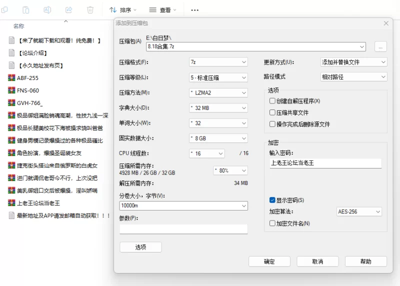Select file named GVH-766_
This screenshot has width=400, height=286.
pyautogui.click(x=30, y=103)
